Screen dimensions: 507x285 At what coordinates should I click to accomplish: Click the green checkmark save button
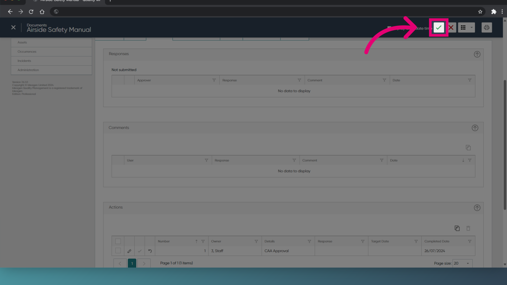click(439, 27)
